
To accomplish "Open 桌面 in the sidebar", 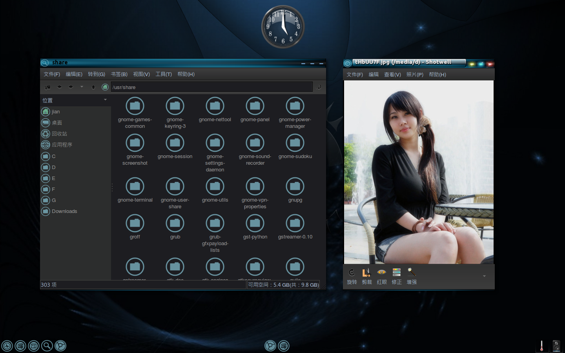I will point(76,123).
